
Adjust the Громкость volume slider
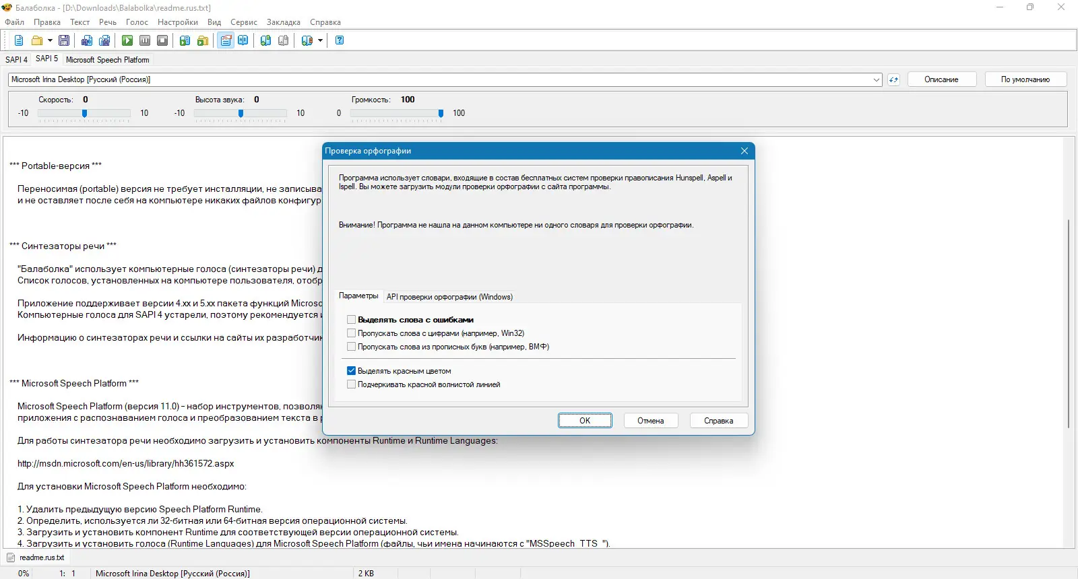397,114
